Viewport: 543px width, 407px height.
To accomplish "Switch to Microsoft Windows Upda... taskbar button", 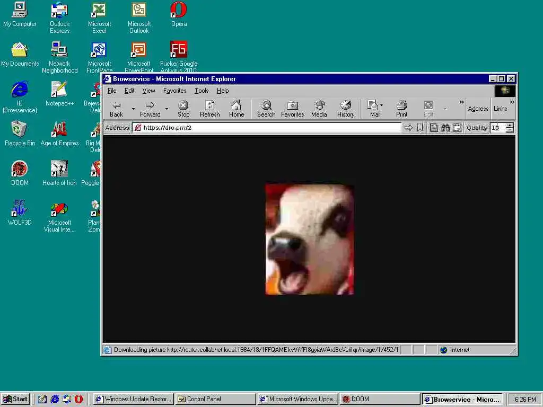I will point(298,399).
